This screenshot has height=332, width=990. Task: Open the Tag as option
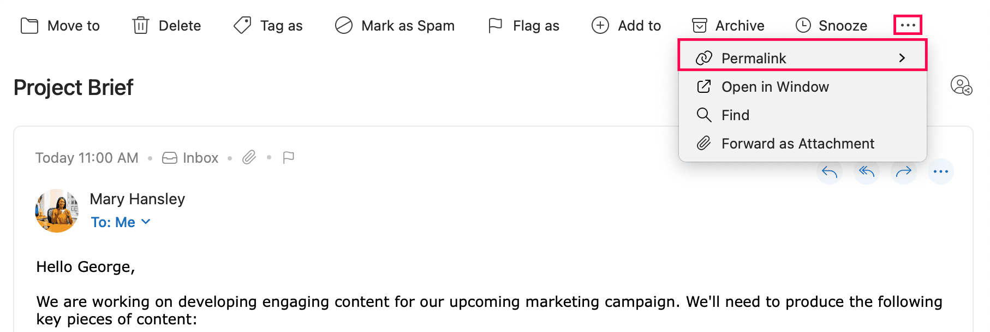click(x=268, y=26)
